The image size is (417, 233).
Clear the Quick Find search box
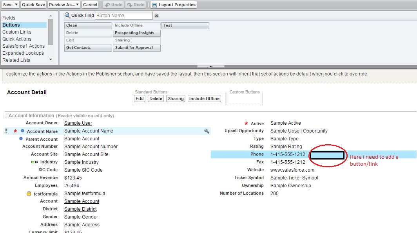(157, 16)
